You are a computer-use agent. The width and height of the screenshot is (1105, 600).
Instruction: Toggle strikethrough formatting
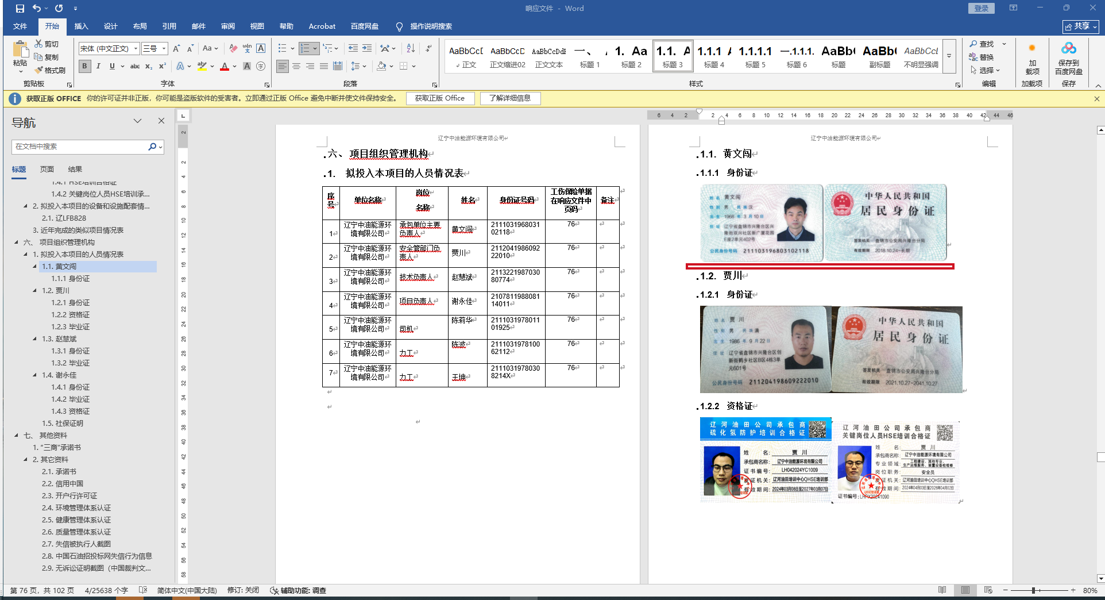135,66
